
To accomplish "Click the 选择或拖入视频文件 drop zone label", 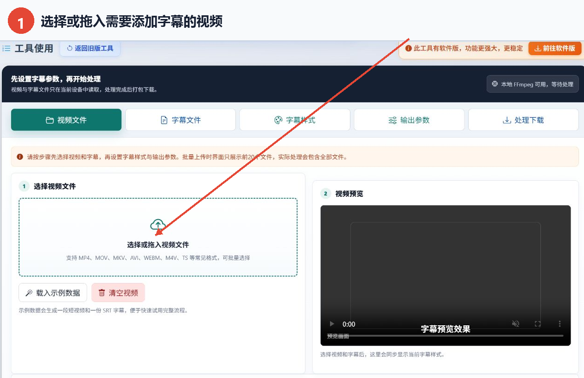I will 158,245.
